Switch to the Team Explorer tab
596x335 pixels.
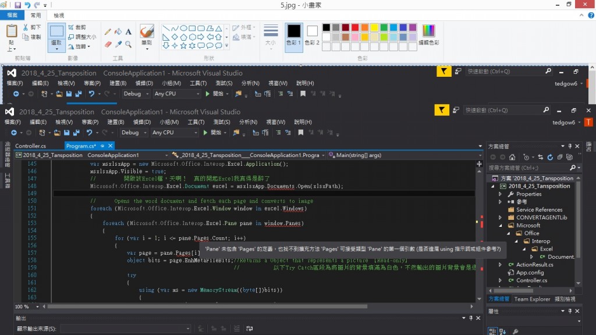[532, 300]
